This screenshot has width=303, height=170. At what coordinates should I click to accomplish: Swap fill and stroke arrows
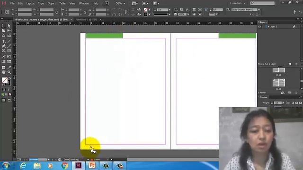pyautogui.click(x=9, y=78)
